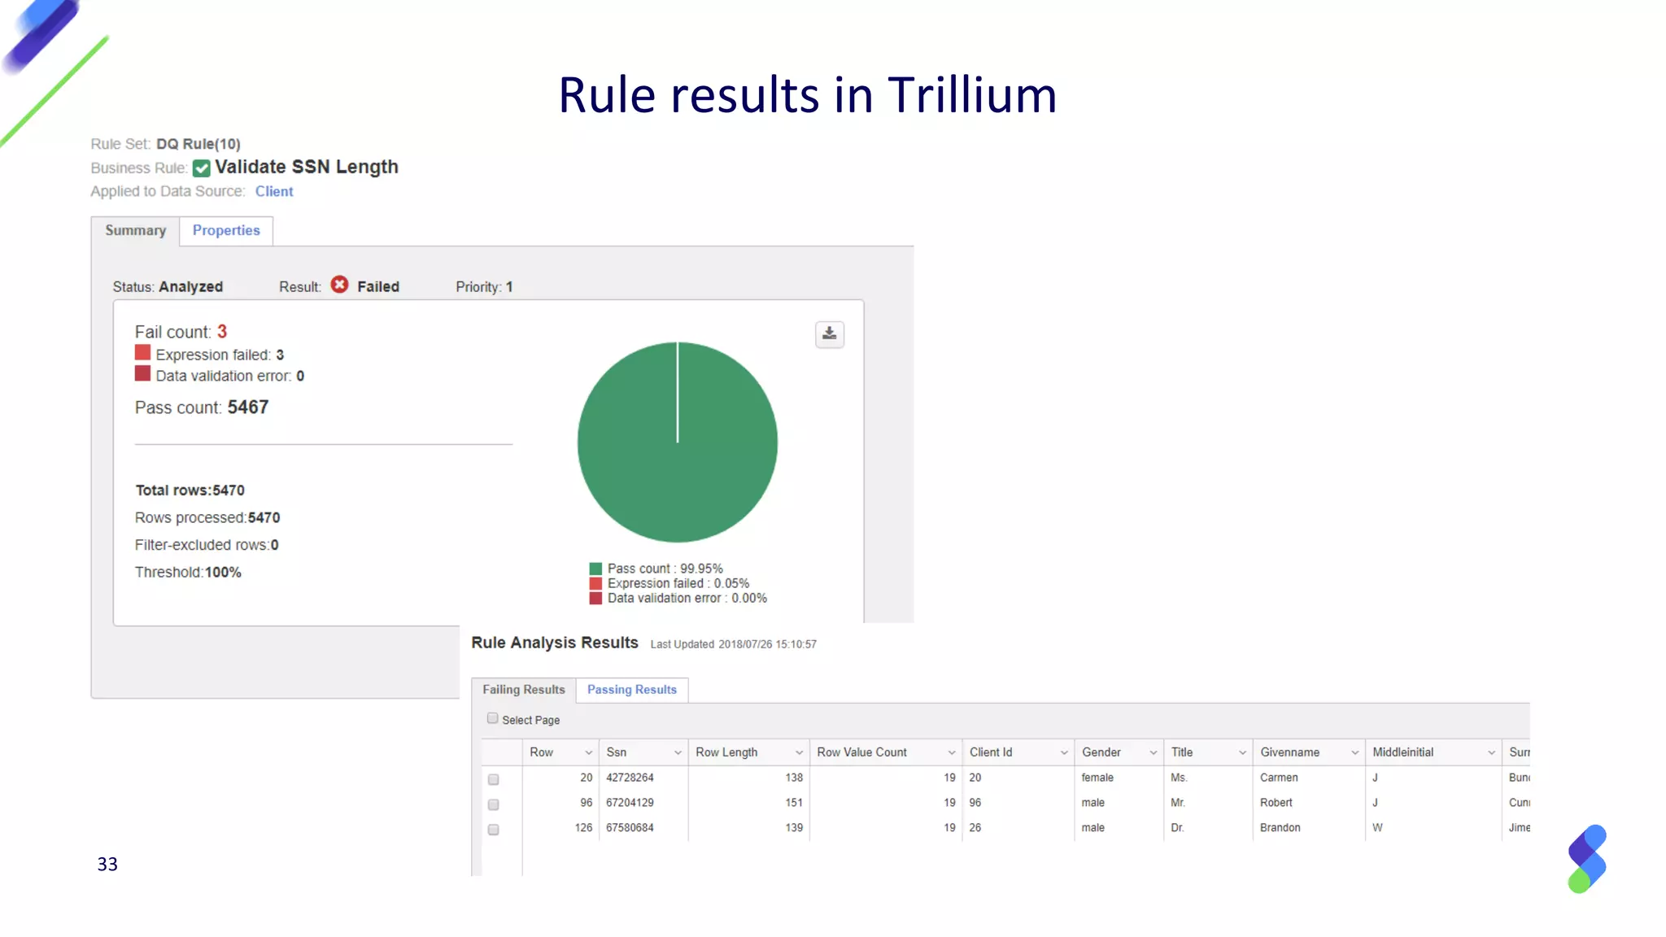This screenshot has width=1666, height=937.
Task: Click the Fail count value 3
Action: [222, 331]
